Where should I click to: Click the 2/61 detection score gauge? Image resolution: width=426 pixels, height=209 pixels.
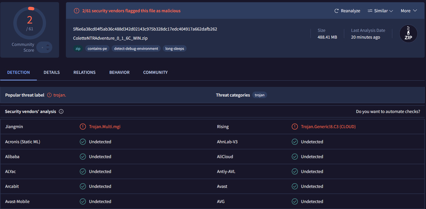(30, 23)
